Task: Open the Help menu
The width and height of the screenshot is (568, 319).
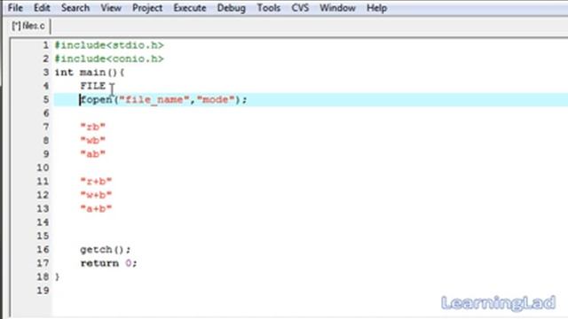Action: [x=376, y=8]
